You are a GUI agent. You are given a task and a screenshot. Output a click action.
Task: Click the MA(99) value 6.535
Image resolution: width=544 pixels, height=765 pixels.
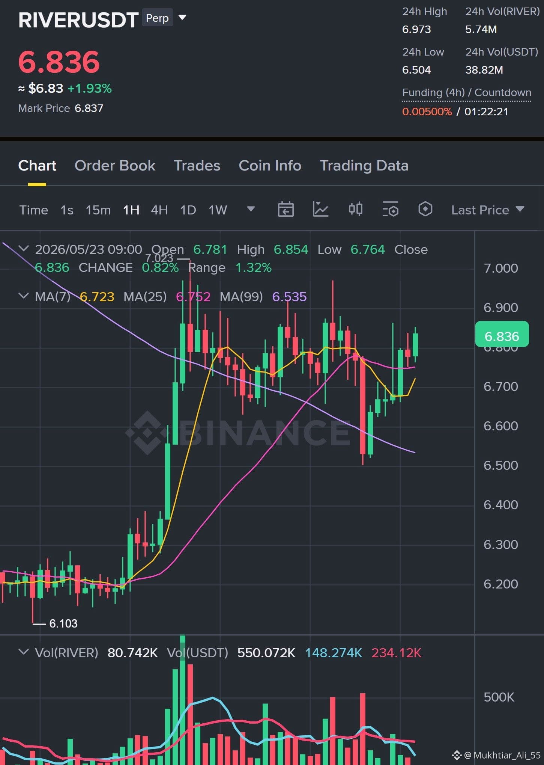pos(289,297)
